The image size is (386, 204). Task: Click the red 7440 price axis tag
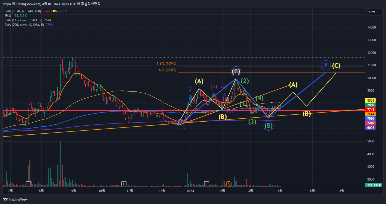point(371,123)
